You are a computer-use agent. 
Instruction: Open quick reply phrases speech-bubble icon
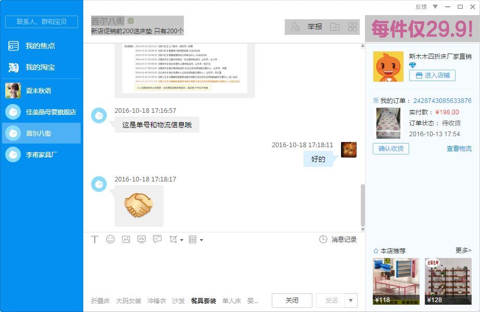click(x=157, y=239)
